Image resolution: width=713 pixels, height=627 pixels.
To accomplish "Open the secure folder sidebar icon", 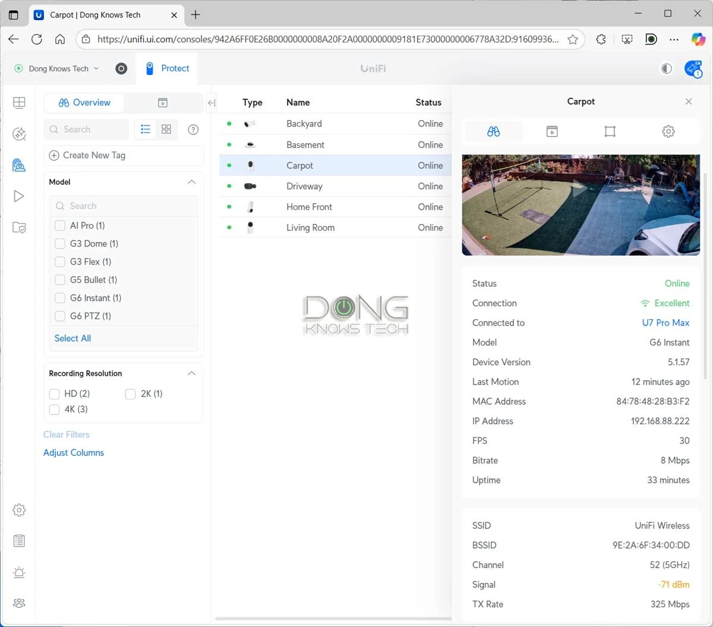I will [x=19, y=228].
